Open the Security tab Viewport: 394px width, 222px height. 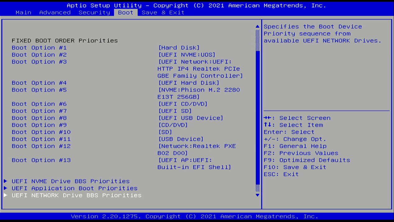point(94,12)
